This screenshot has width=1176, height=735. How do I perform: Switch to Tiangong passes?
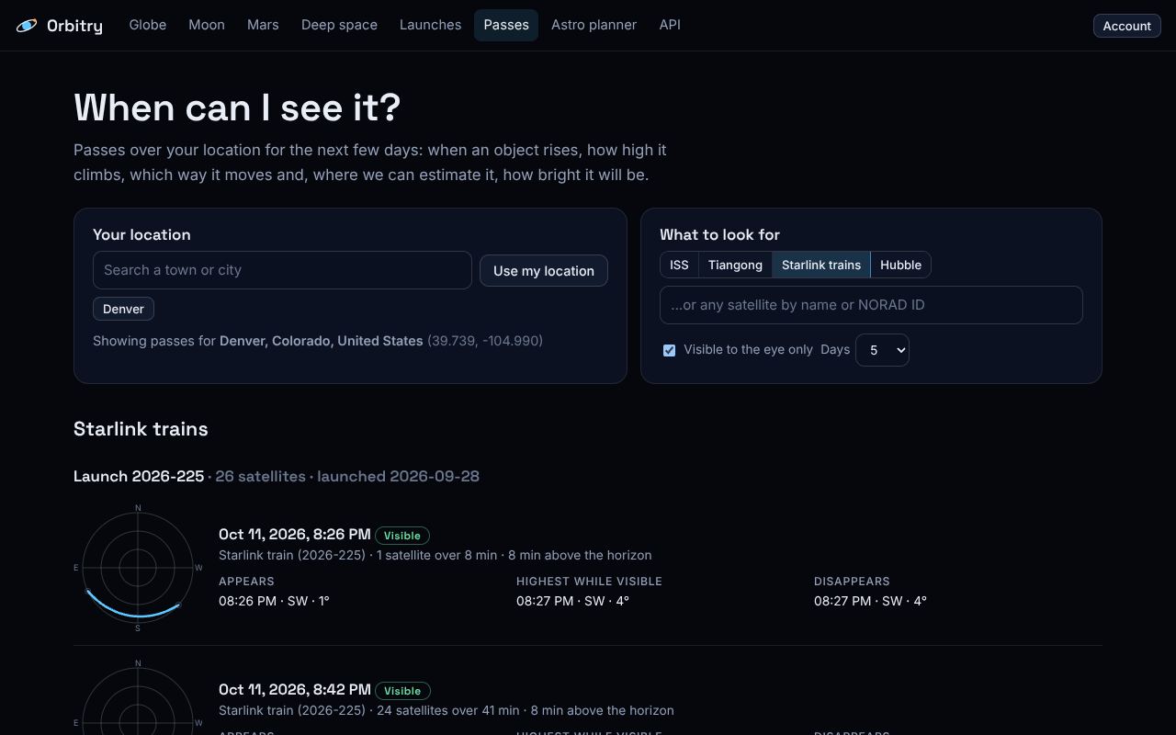[735, 265]
